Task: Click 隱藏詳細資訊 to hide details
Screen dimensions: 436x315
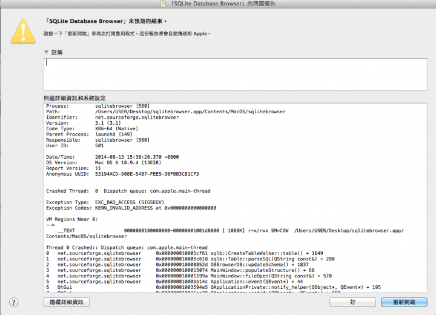Action: (x=67, y=302)
